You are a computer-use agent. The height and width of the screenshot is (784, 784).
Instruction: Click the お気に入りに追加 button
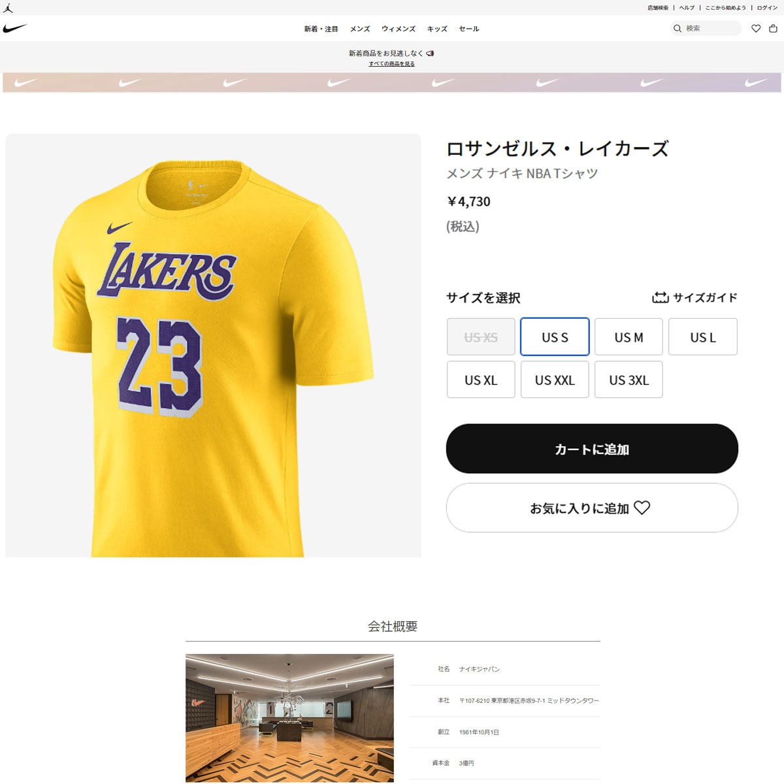point(592,508)
